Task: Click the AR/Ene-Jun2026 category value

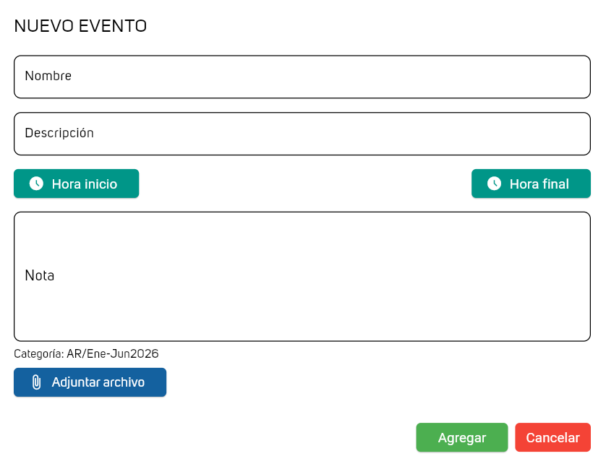Action: (x=112, y=354)
